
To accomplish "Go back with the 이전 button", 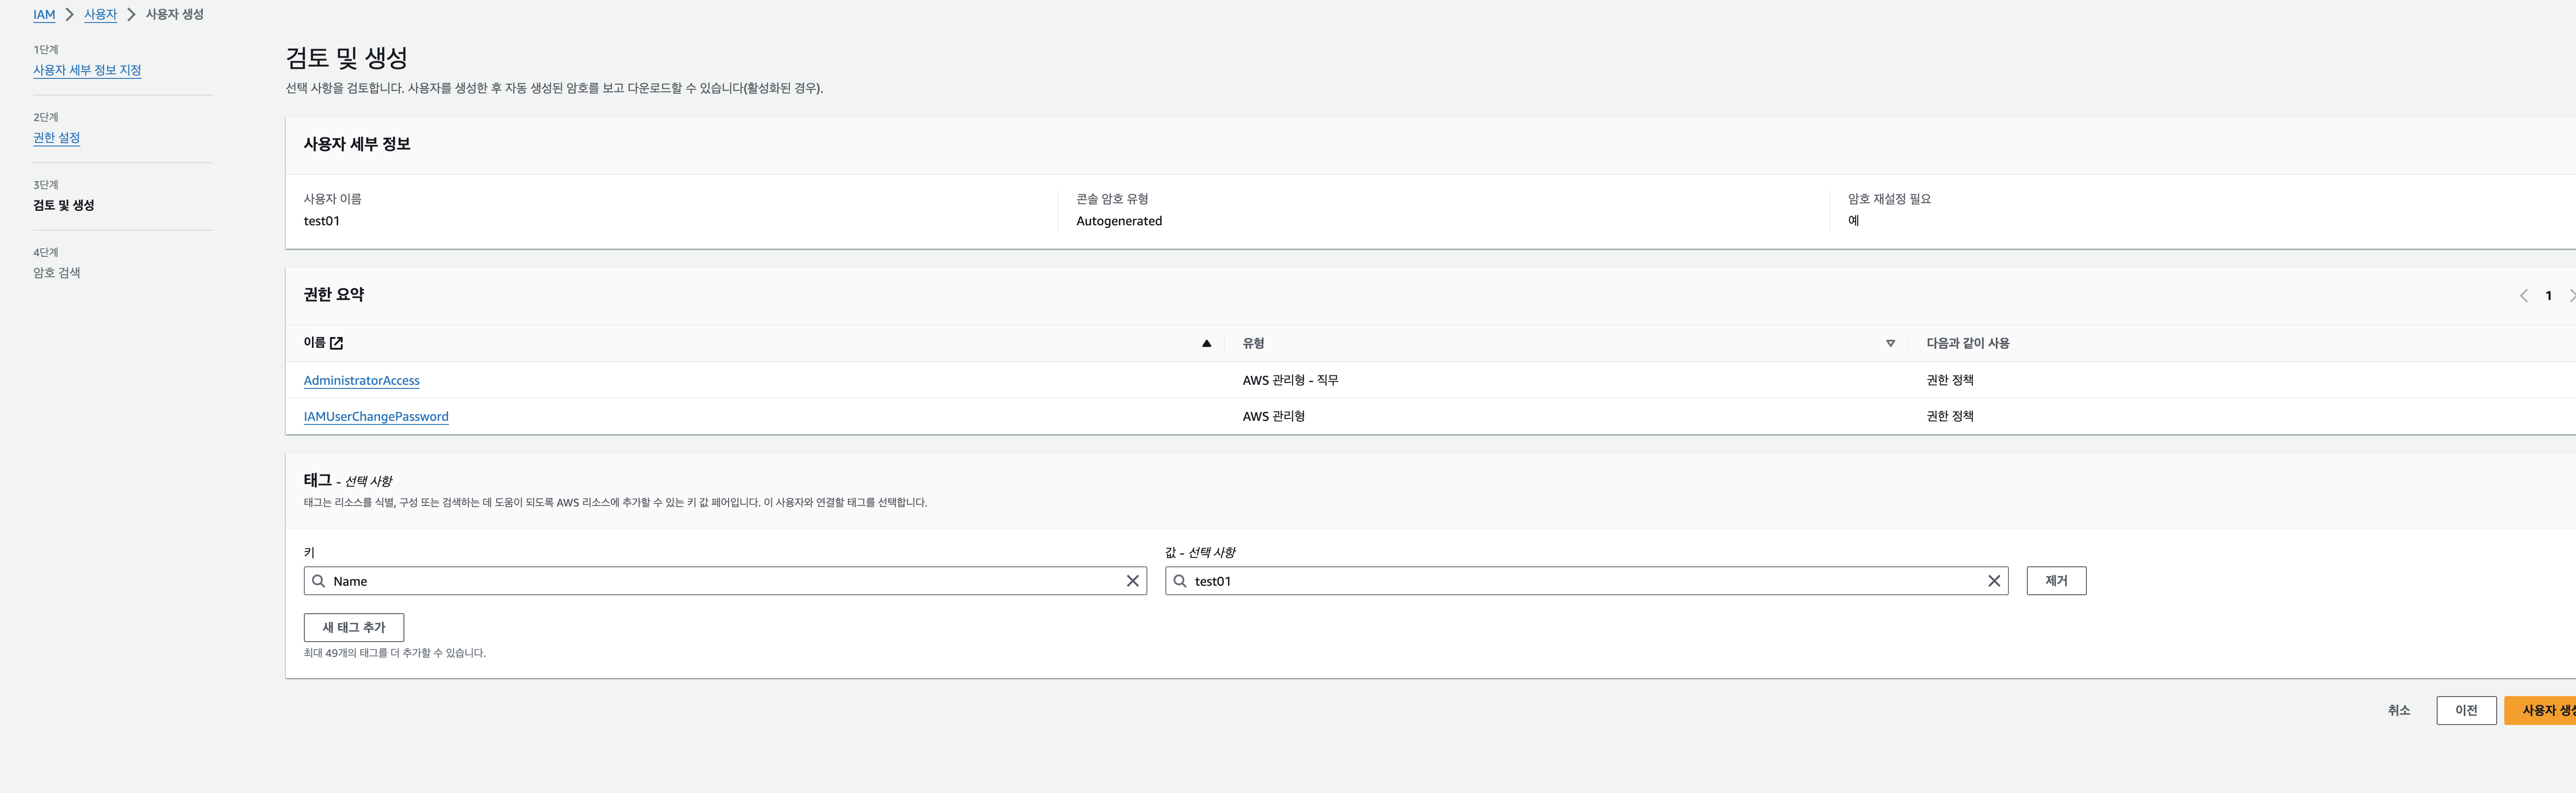I will click(2466, 711).
